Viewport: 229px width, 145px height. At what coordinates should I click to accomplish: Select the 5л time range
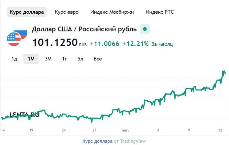point(80,59)
